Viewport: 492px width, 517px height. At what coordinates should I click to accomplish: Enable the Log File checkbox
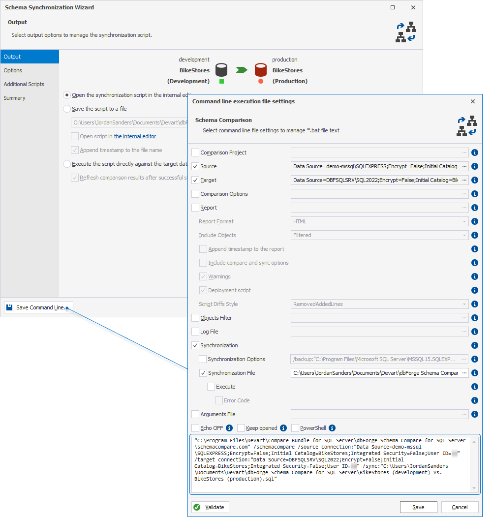(x=195, y=332)
